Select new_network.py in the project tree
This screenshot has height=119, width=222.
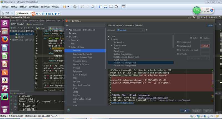pos(26,34)
